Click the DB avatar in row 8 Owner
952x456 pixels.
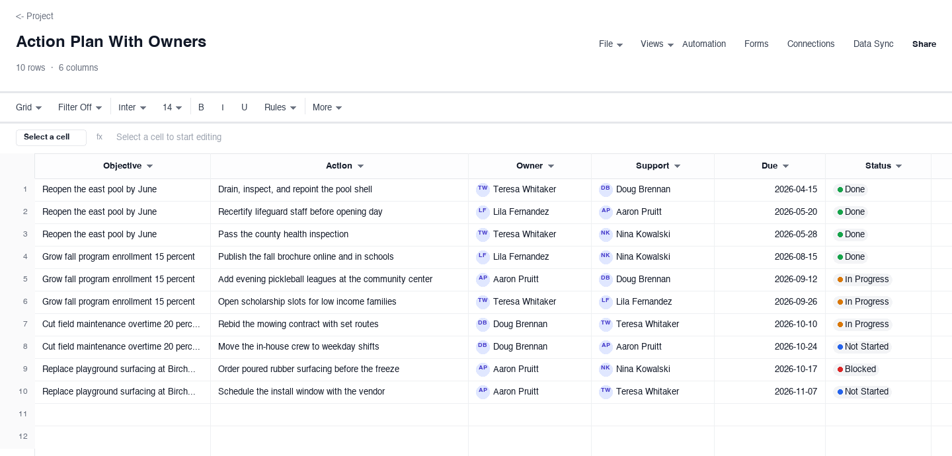483,346
